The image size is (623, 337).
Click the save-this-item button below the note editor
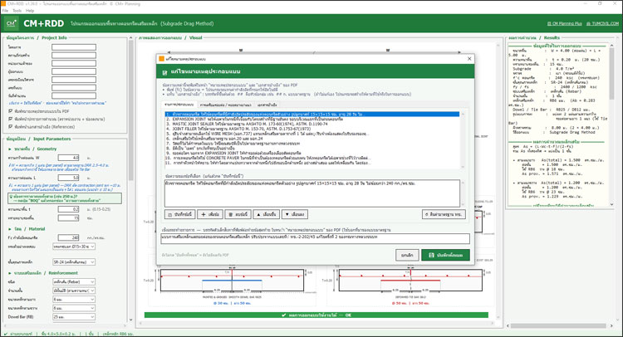click(x=179, y=214)
